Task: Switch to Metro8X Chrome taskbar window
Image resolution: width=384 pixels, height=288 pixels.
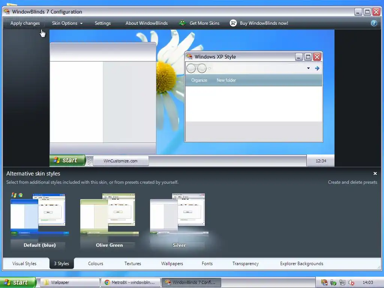Action: pos(130,282)
